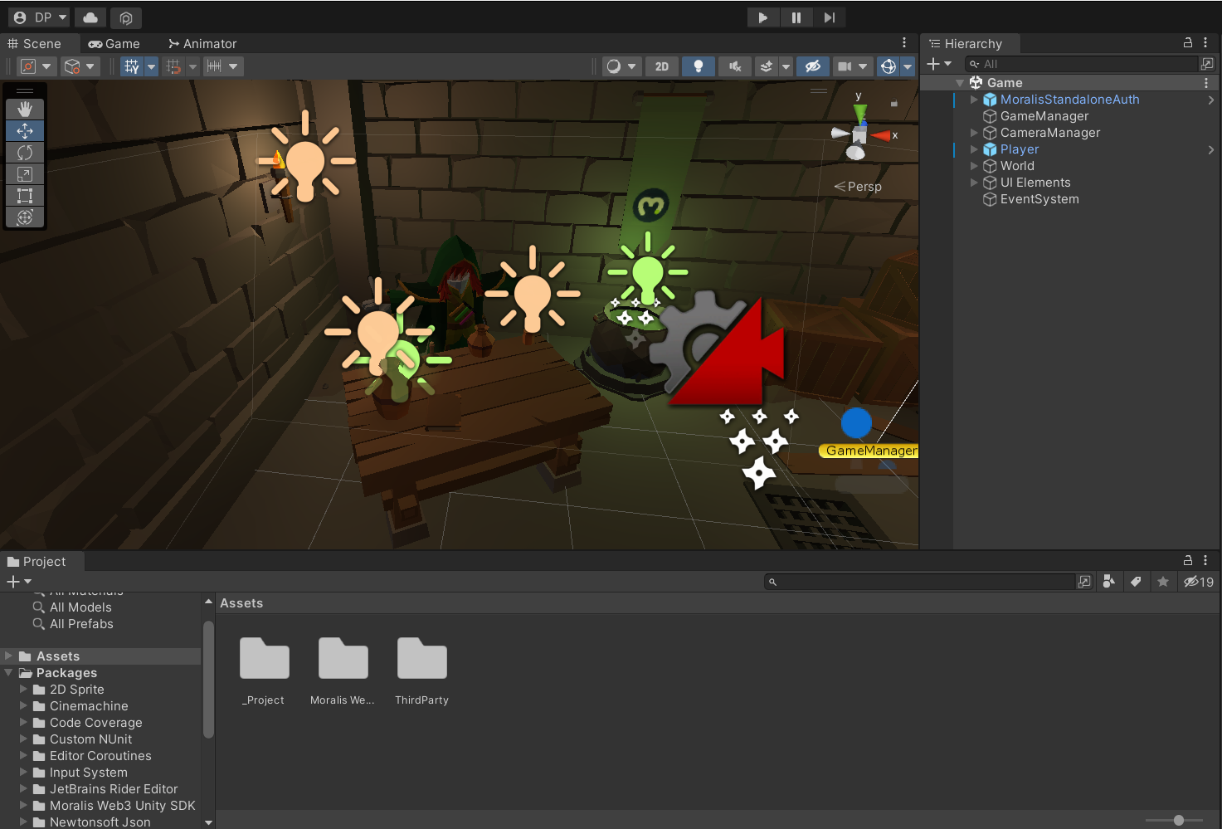Toggle scene lighting with the lightbulb button
The image size is (1222, 829).
[x=699, y=66]
